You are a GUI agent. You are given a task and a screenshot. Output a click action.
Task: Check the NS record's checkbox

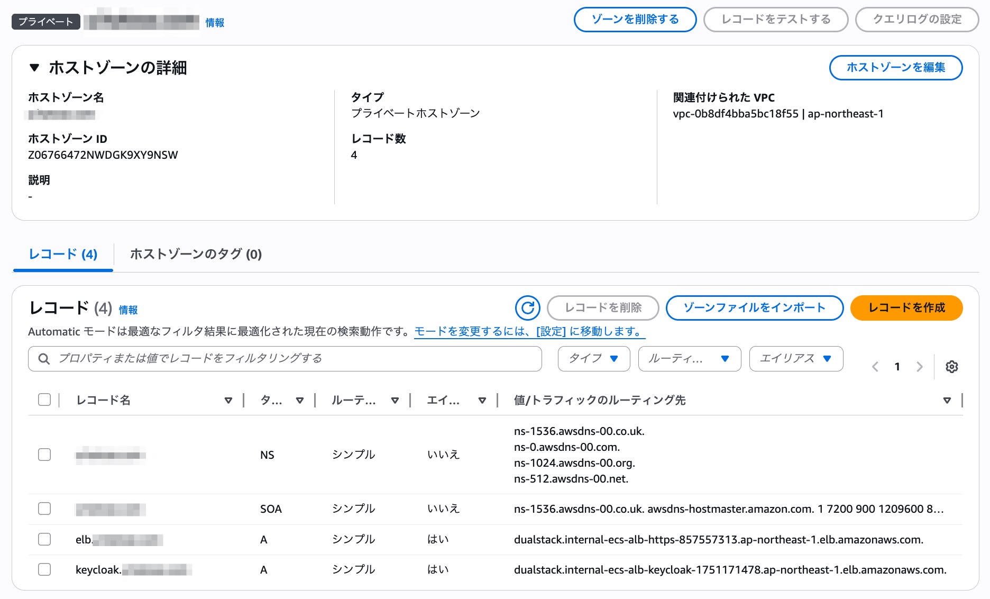point(44,454)
